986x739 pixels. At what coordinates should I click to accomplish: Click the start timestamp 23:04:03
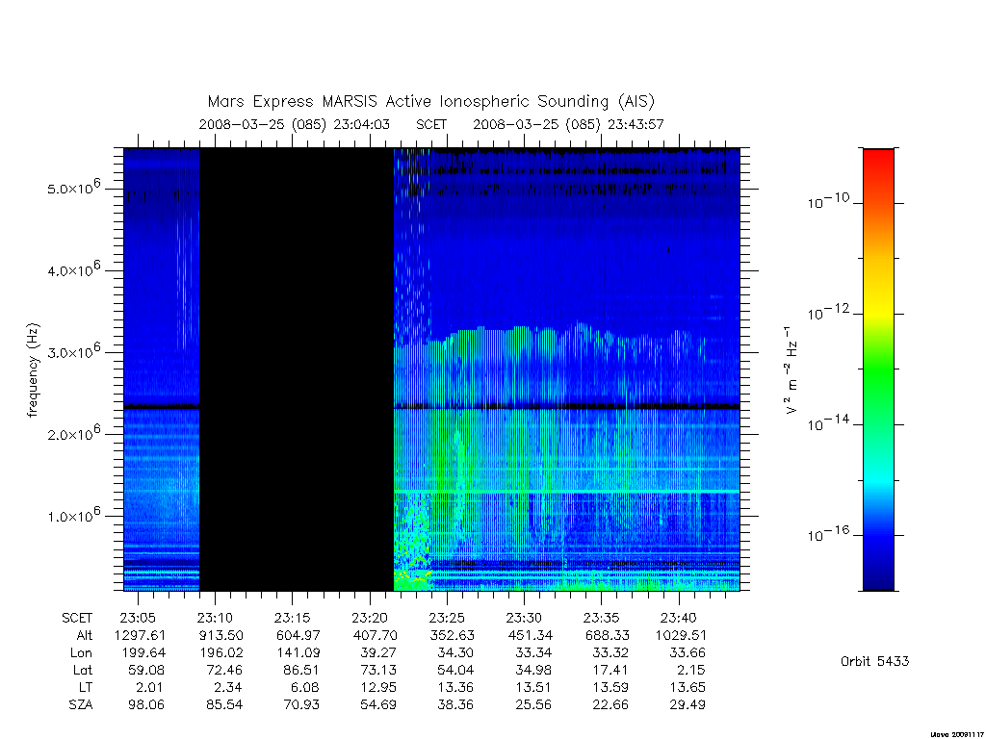point(362,124)
